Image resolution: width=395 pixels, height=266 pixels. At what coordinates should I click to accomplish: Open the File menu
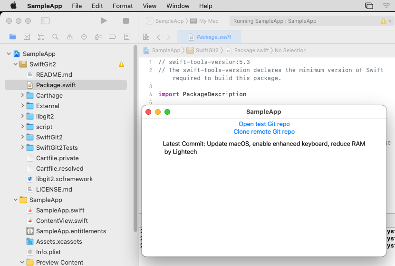pyautogui.click(x=77, y=6)
